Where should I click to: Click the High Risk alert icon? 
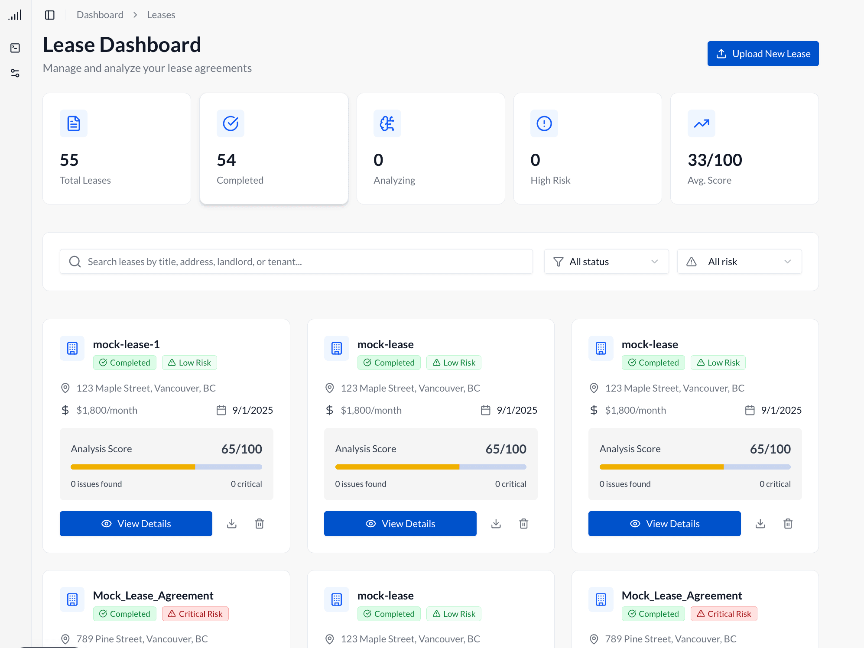[x=544, y=123]
